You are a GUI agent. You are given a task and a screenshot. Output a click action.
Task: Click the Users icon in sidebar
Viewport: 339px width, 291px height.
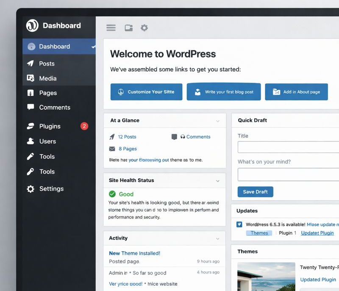31,141
